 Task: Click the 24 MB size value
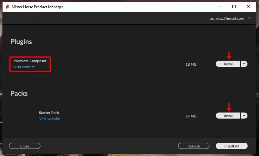[191, 116]
